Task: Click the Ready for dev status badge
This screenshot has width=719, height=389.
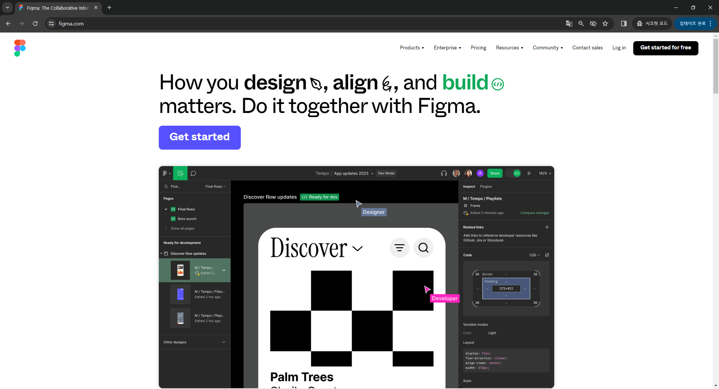Action: [319, 197]
